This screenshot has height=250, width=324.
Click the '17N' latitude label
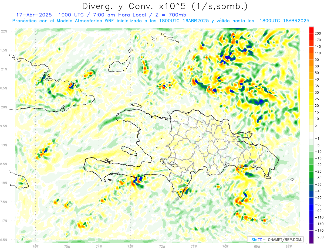click(x=4, y=221)
